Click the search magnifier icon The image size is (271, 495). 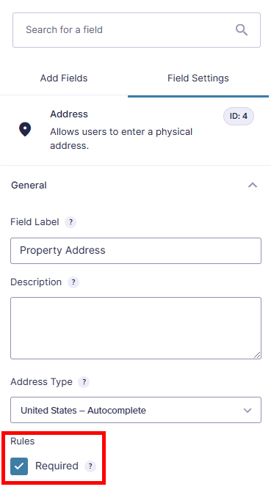(242, 30)
